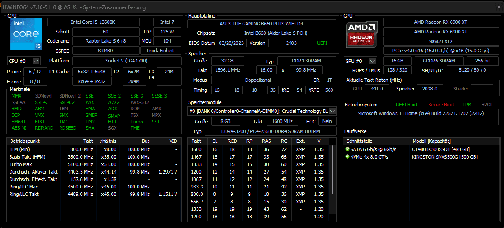Click the UEFI Boot label

(407, 105)
